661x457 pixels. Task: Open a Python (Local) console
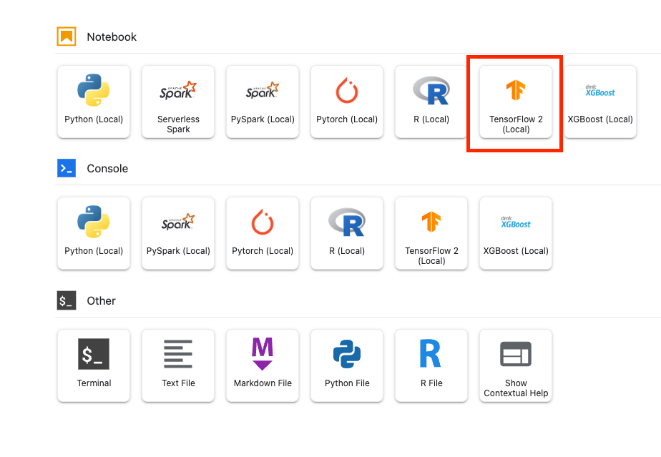pos(94,233)
